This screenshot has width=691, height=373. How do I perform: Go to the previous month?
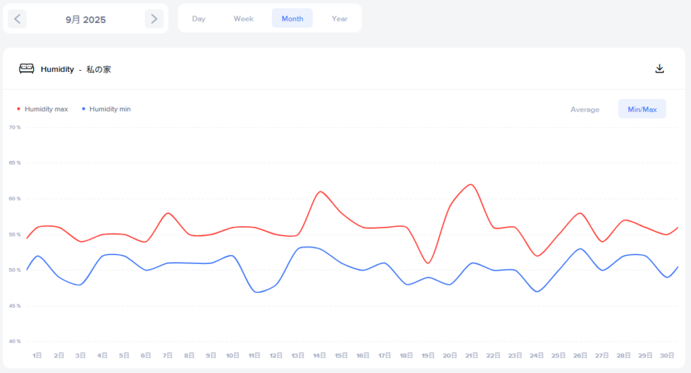(x=17, y=19)
